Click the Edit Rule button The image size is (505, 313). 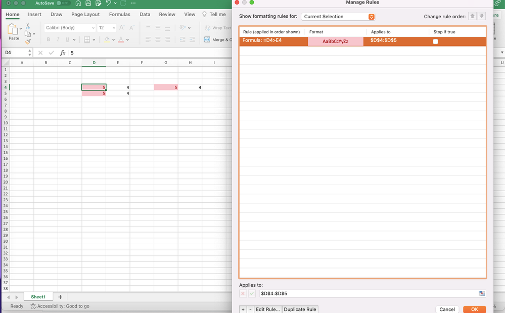pyautogui.click(x=268, y=309)
